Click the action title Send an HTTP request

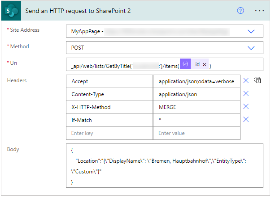(x=78, y=11)
